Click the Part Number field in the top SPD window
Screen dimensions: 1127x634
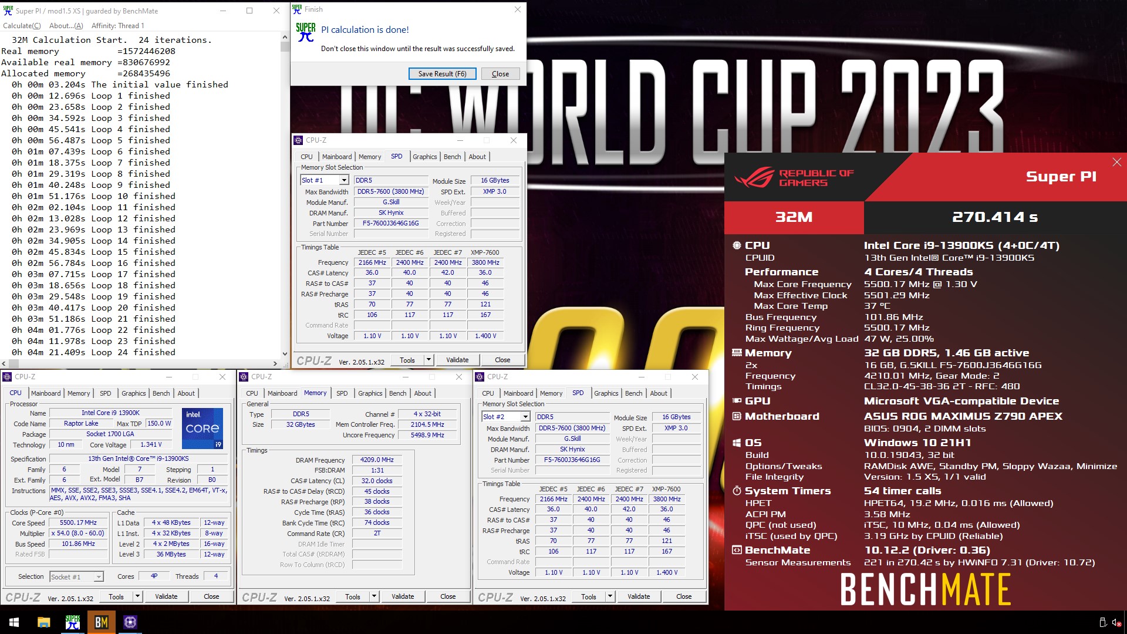click(x=390, y=224)
